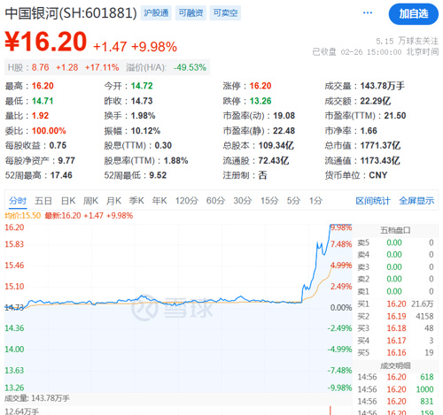The height and width of the screenshot is (415, 443).
Task: Click the 委比 value 100.00%
Action: (x=49, y=131)
